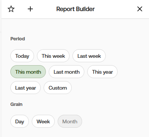Image resolution: width=149 pixels, height=137 pixels.
Task: Open the Custom period option
Action: point(58,88)
